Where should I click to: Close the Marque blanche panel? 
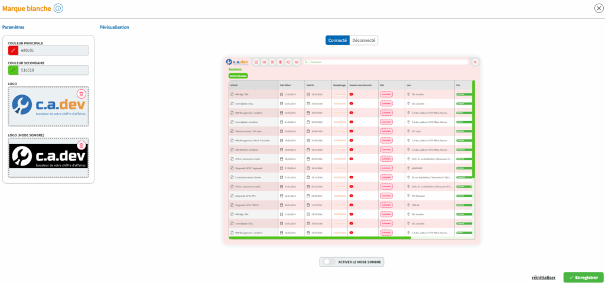[x=599, y=8]
